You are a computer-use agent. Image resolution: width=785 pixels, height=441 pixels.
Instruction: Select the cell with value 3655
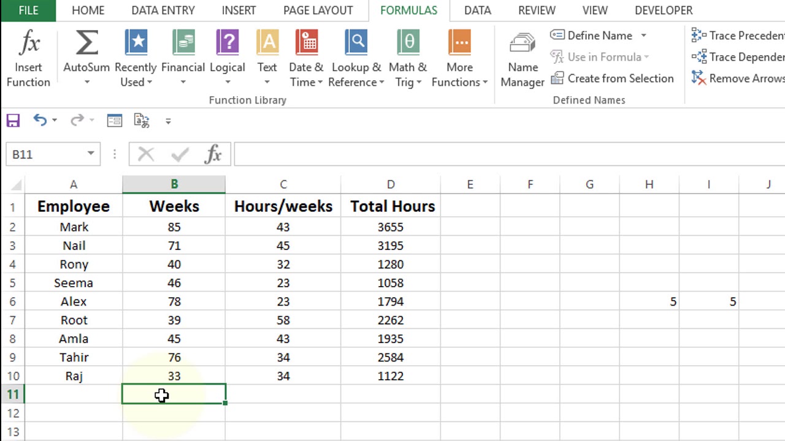point(391,227)
